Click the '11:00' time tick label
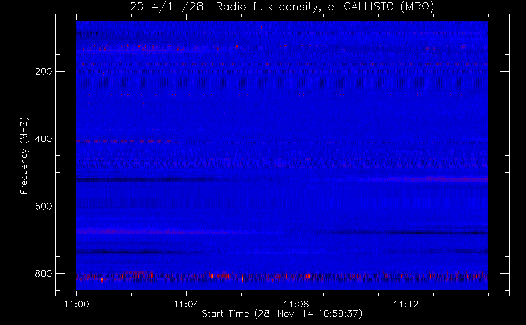Image resolution: width=526 pixels, height=325 pixels. click(x=76, y=304)
